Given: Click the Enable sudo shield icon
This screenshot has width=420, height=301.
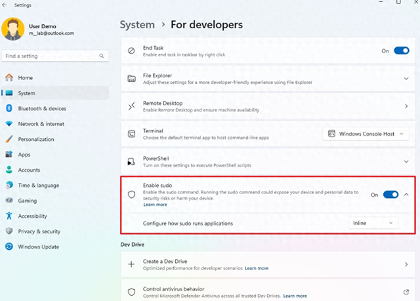Looking at the screenshot, I should point(131,195).
